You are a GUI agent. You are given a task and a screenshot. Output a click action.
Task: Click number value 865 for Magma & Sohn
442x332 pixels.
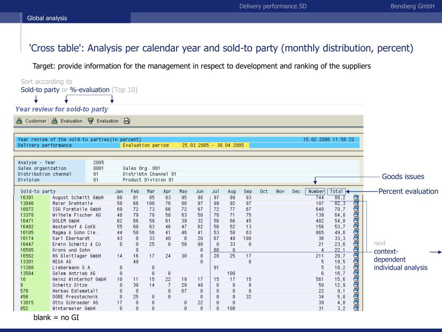(320, 233)
